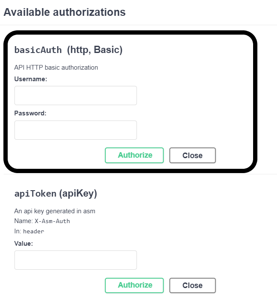Screen dimensions: 277x303
Task: Click the 'Name:' text in apiToken
Action: (23, 221)
